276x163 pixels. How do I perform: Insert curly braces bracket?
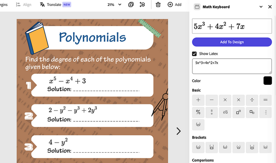pos(225,147)
